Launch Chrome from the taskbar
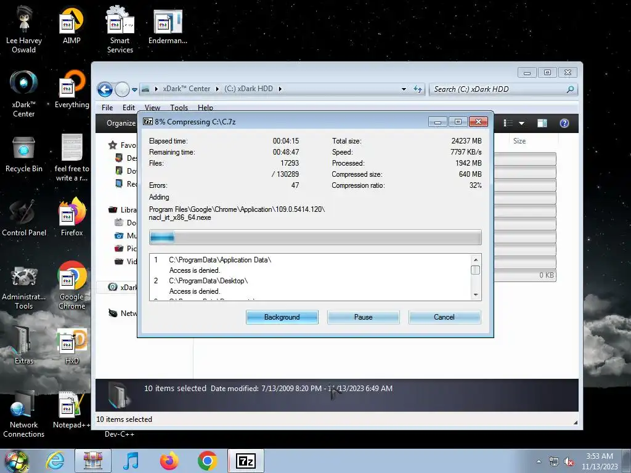Viewport: 631px width, 473px height. [208, 461]
